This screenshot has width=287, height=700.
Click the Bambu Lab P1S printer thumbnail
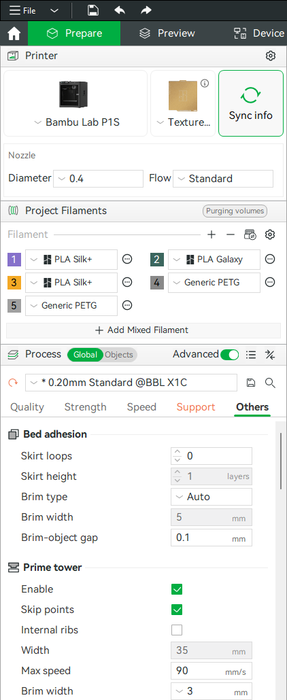pyautogui.click(x=73, y=94)
